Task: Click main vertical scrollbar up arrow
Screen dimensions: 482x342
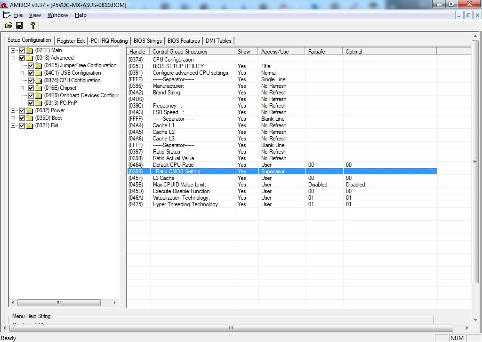Action: point(475,36)
